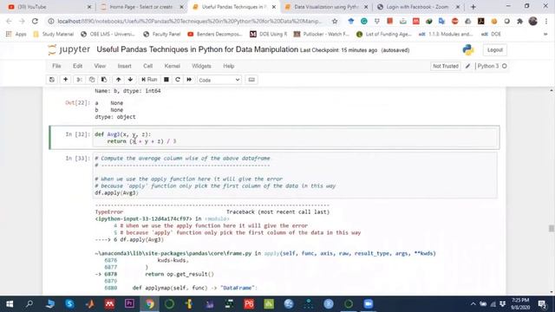Viewport: 555px width, 312px height.
Task: Move the selected cell down
Action: coord(130,80)
